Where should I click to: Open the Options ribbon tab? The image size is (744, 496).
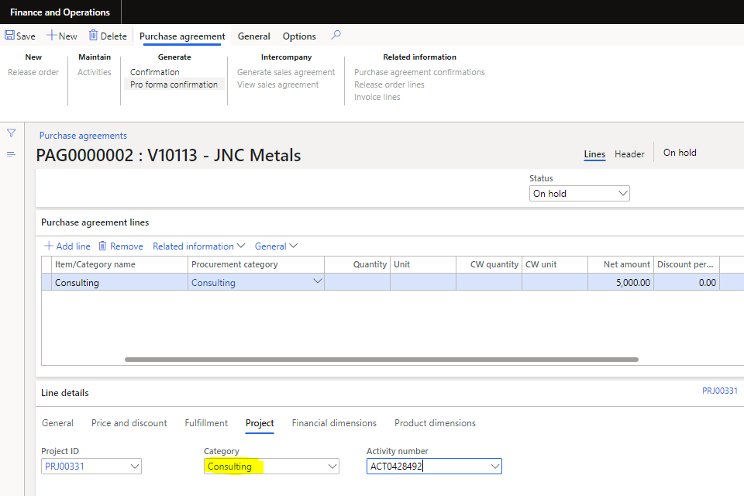[x=299, y=36]
